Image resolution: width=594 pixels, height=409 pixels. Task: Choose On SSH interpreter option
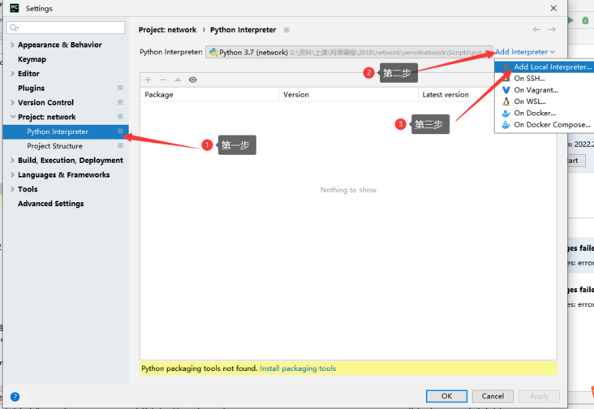click(544, 79)
